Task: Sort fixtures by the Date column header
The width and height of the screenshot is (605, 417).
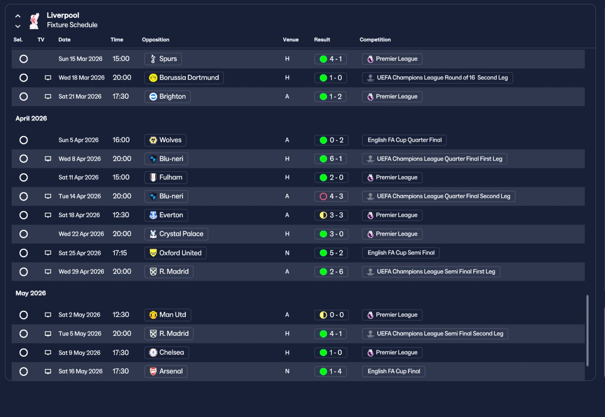Action: tap(64, 40)
